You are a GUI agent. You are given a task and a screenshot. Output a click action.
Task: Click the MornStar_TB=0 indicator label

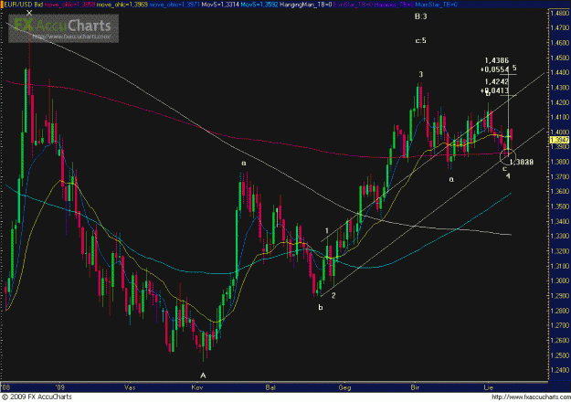436,5
